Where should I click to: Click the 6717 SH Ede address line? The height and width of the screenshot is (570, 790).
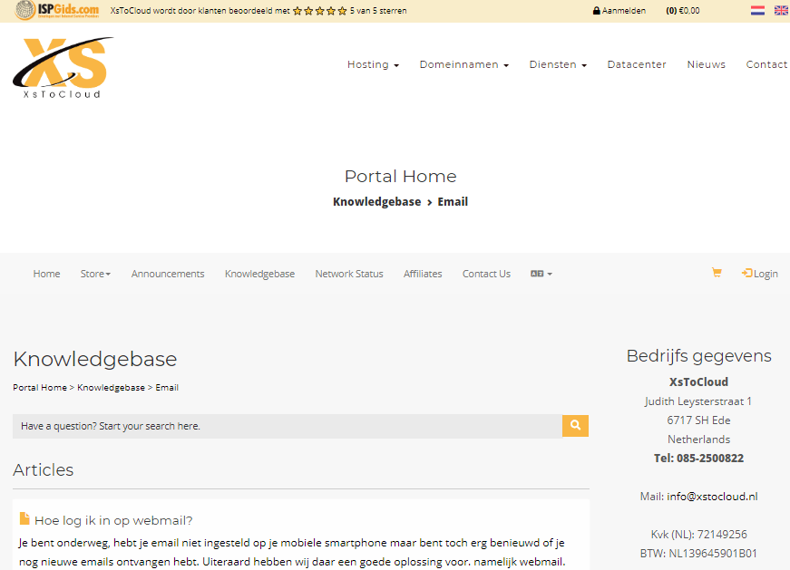(698, 420)
